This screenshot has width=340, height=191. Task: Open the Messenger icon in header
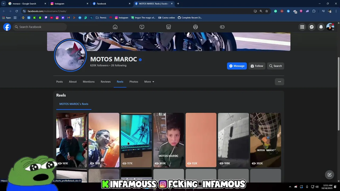click(x=312, y=27)
